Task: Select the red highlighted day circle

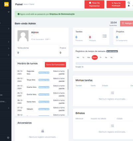Action: [x=95, y=58]
